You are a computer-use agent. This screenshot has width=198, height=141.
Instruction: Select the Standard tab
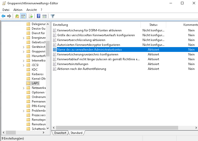76,133
